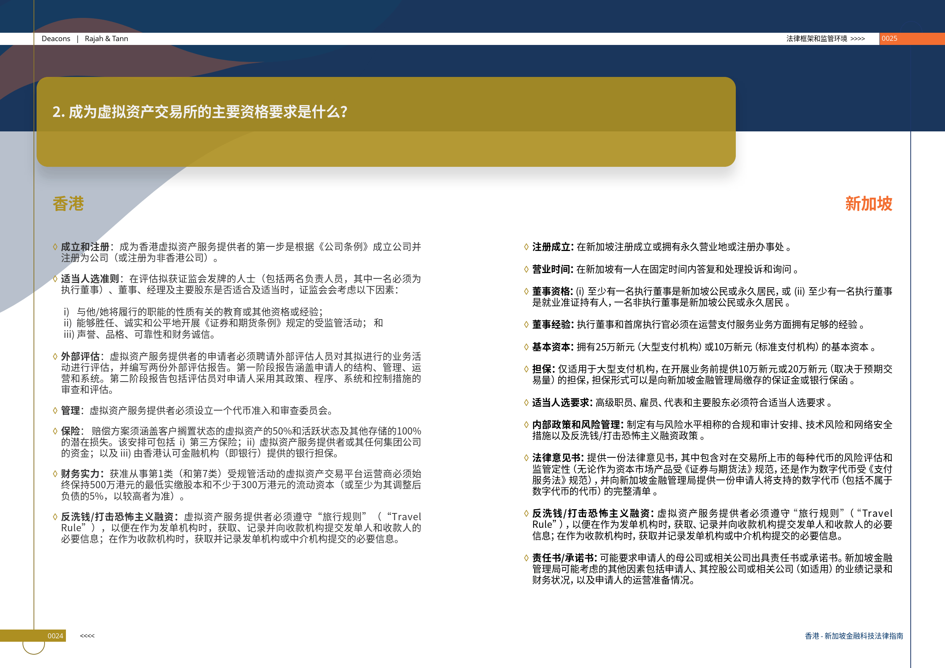
Task: Click the diamond bullet beside '保险'
Action: (x=55, y=431)
